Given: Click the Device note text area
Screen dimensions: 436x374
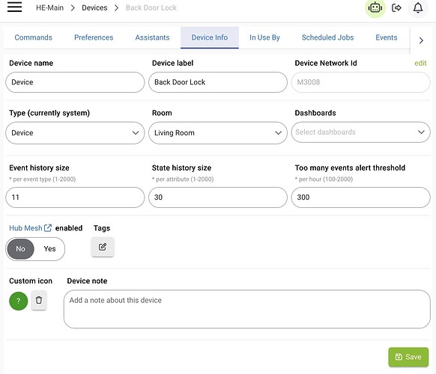Looking at the screenshot, I should [x=247, y=309].
